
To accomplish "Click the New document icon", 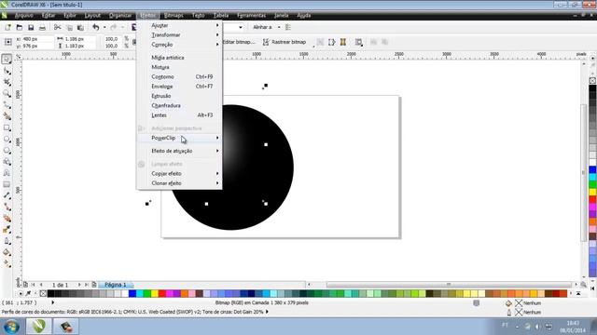I will (x=7, y=27).
